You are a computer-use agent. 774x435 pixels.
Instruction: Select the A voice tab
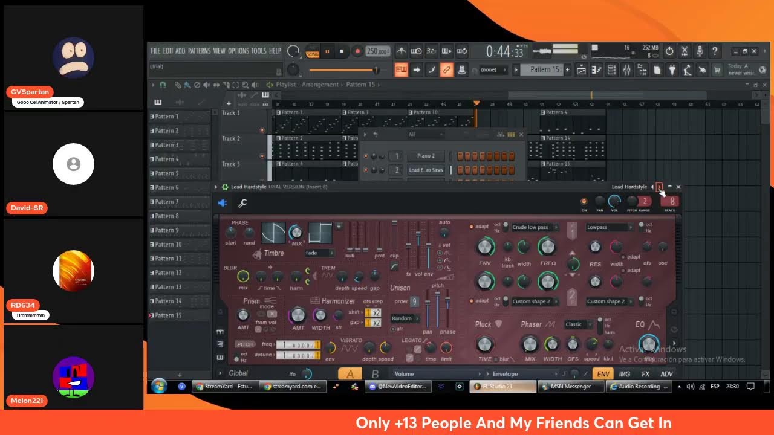point(350,374)
